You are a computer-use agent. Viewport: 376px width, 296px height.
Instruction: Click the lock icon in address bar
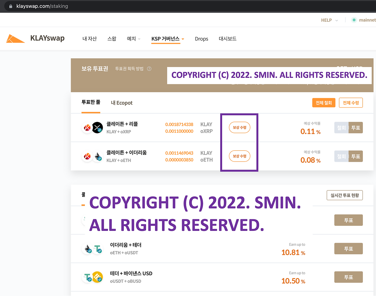tap(11, 6)
